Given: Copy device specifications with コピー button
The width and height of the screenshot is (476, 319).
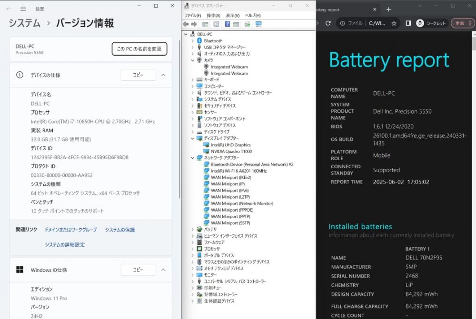Looking at the screenshot, I should pos(138,75).
